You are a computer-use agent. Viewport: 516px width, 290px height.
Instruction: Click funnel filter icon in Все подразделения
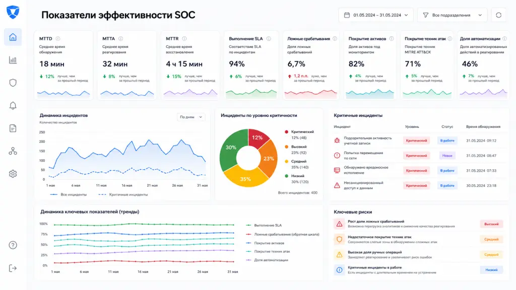tap(425, 15)
